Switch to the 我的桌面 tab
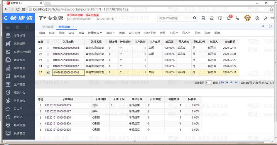Image resolution: width=277 pixels, height=145 pixels. tap(48, 27)
